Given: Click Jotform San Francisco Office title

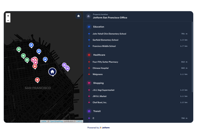Looking at the screenshot, I should [x=110, y=18].
